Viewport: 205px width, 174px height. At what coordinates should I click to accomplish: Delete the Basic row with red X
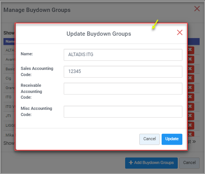coord(191,69)
